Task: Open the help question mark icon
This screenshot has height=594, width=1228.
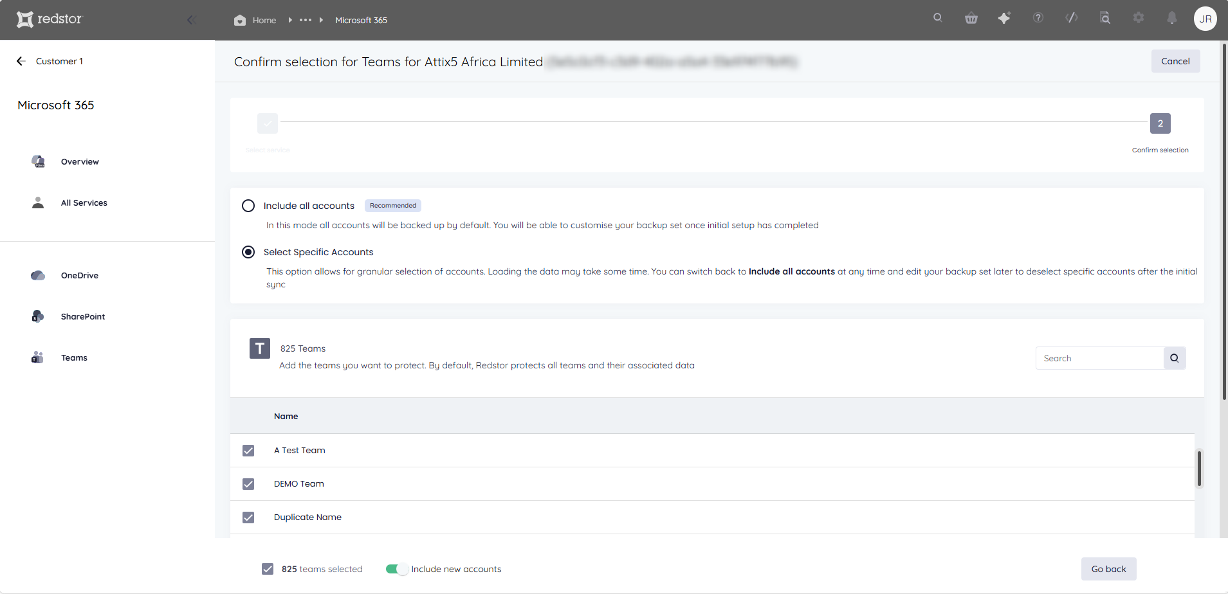Action: pos(1038,18)
